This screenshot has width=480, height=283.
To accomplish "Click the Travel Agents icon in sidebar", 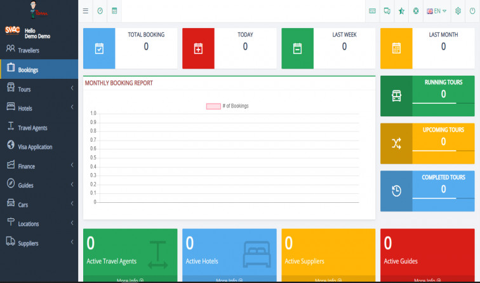I will [11, 126].
